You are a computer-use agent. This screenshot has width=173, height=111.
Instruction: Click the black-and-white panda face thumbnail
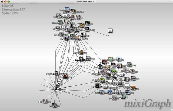(x=100, y=66)
